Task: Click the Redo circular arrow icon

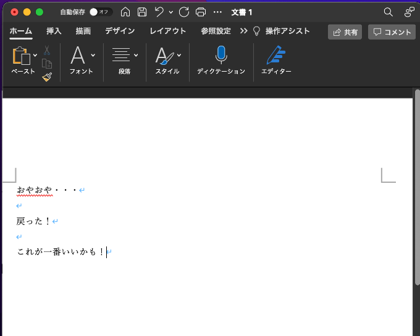Action: click(183, 12)
